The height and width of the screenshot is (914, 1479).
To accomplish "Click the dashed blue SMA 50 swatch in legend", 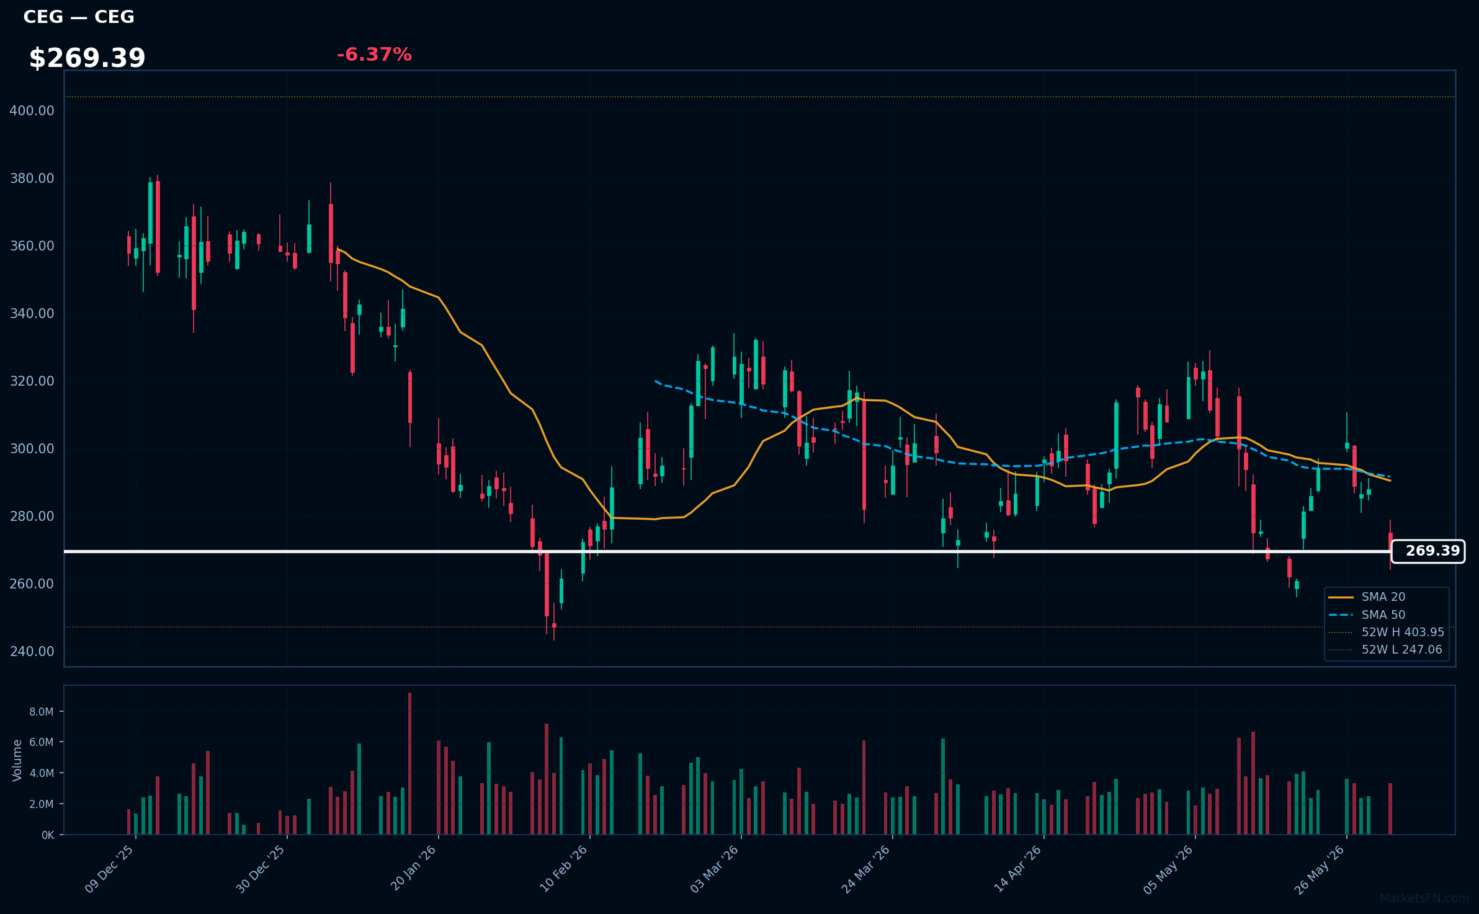I will tap(1341, 615).
